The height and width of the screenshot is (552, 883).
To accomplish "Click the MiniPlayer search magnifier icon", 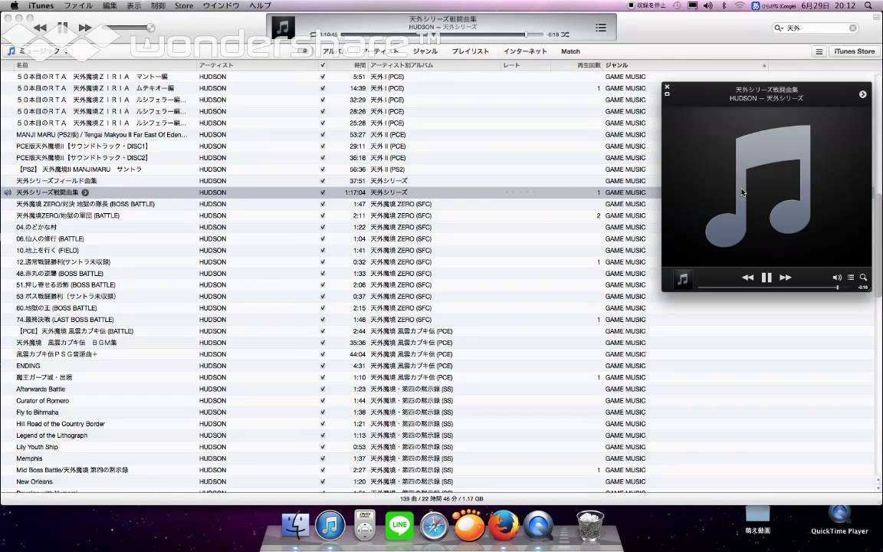I will tap(863, 278).
